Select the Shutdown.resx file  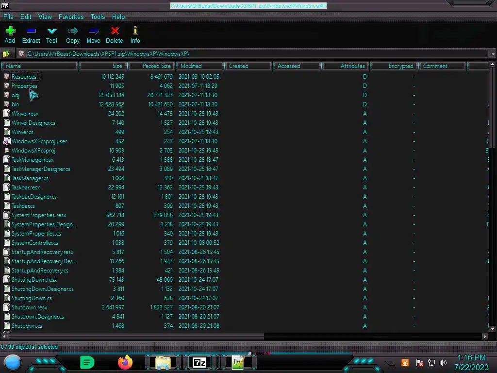(x=29, y=307)
